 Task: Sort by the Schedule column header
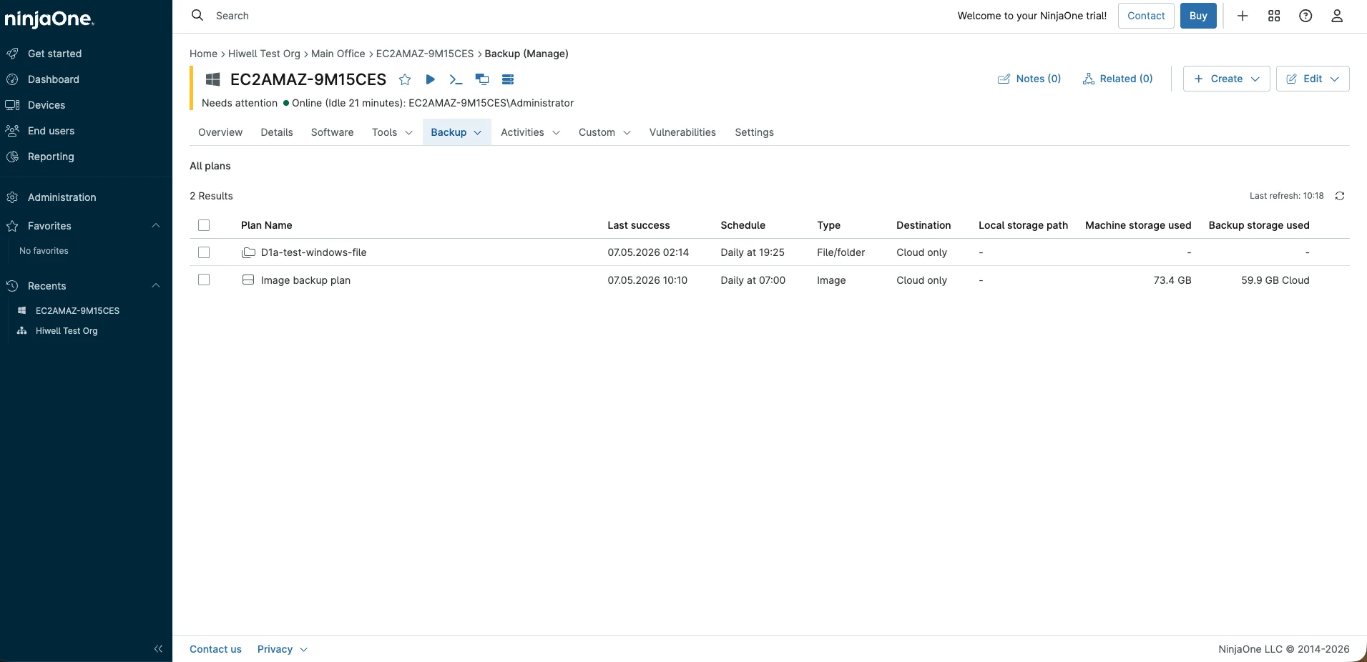pos(743,225)
